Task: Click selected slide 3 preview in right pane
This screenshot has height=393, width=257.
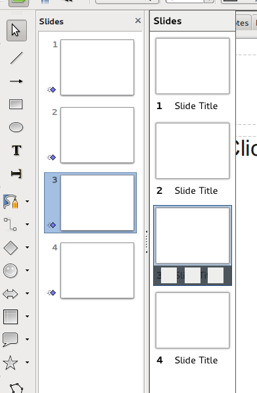Action: coord(193,235)
